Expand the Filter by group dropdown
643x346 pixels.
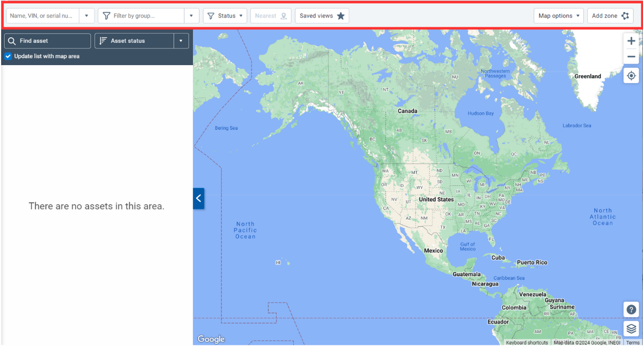click(x=191, y=15)
